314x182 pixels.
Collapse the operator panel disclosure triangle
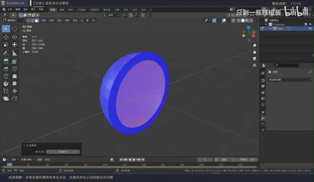(24, 146)
